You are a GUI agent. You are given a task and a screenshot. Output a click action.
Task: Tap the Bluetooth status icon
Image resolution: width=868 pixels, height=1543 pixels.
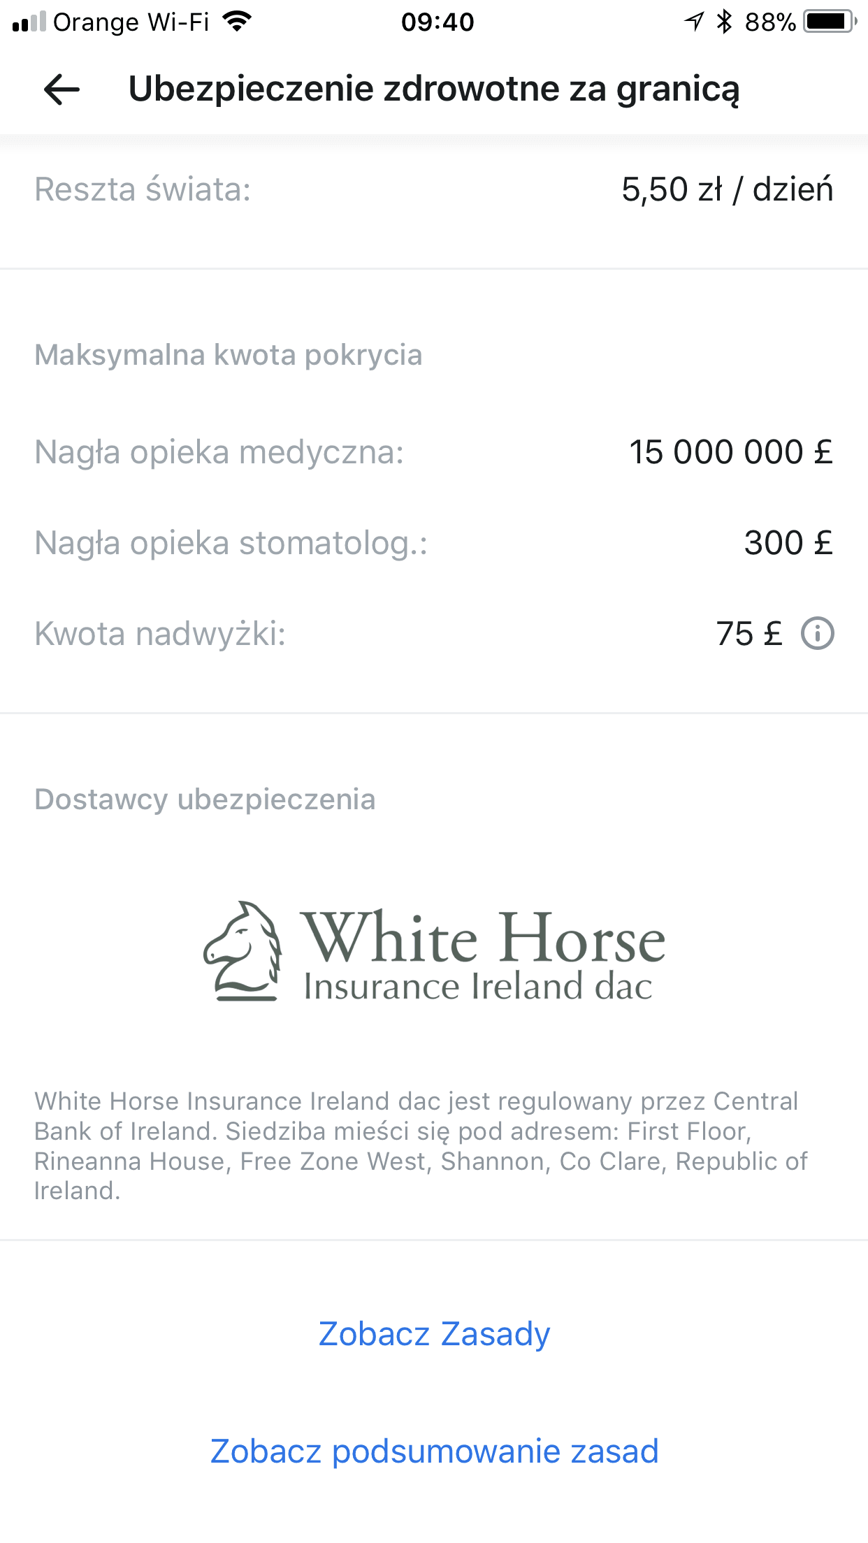point(725,22)
